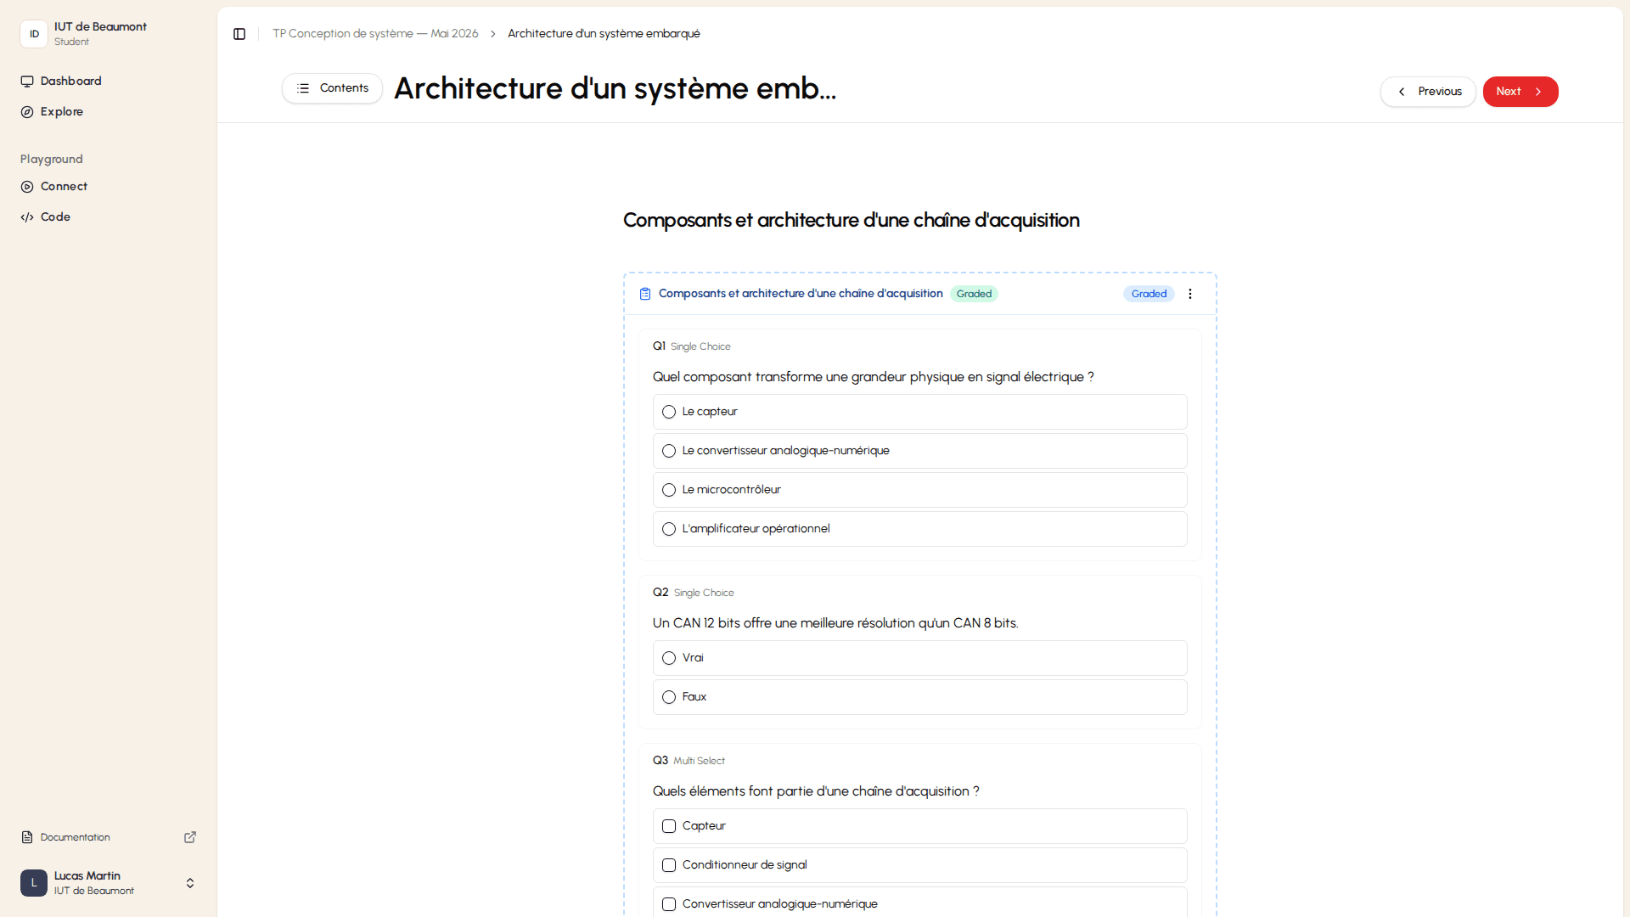Click the blue Graded status badge
The image size is (1630, 917).
[1149, 294]
